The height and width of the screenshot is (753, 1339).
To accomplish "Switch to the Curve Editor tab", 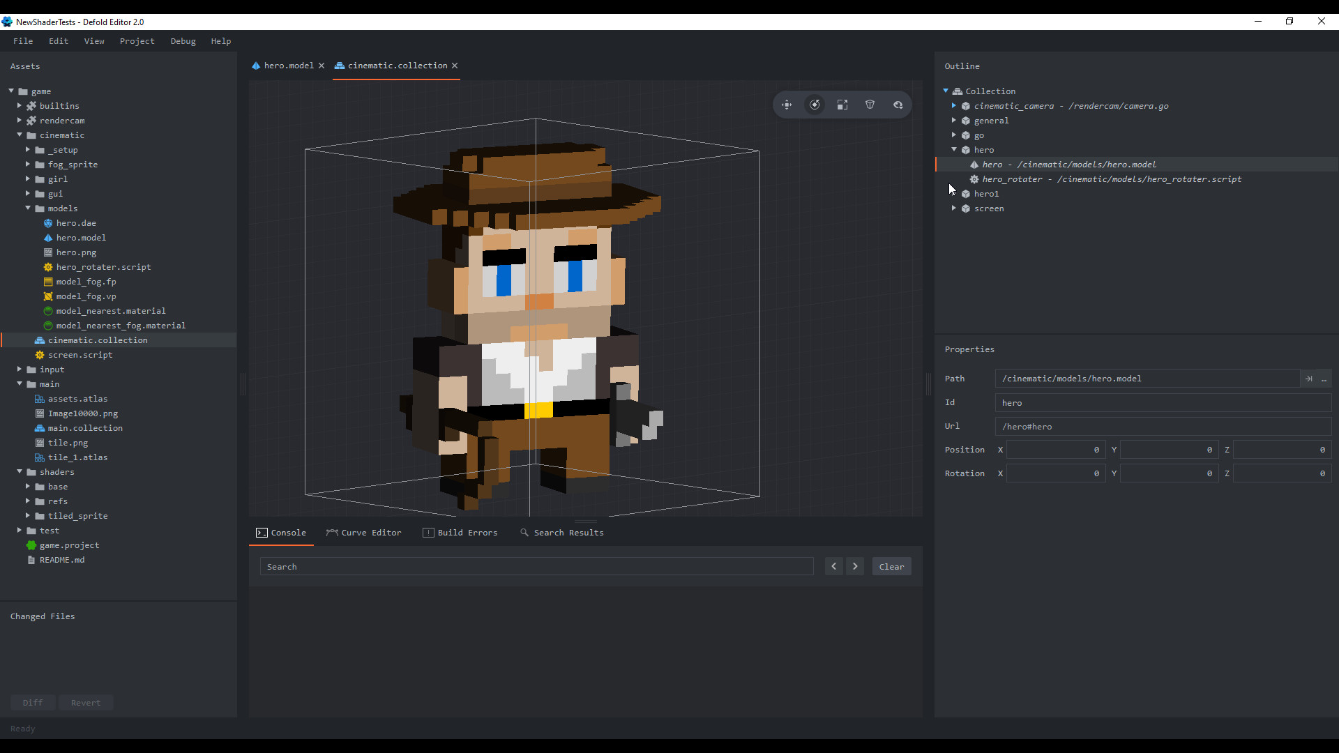I will click(370, 532).
